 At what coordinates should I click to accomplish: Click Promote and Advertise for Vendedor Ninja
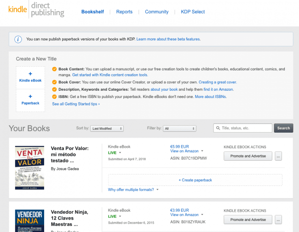pos(248,220)
